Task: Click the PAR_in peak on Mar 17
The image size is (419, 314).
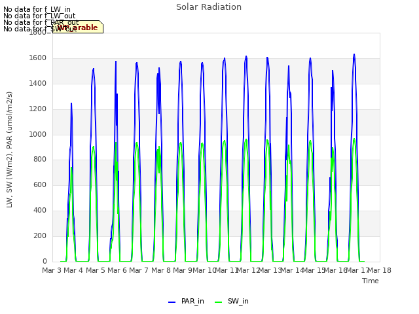Action: click(x=354, y=54)
